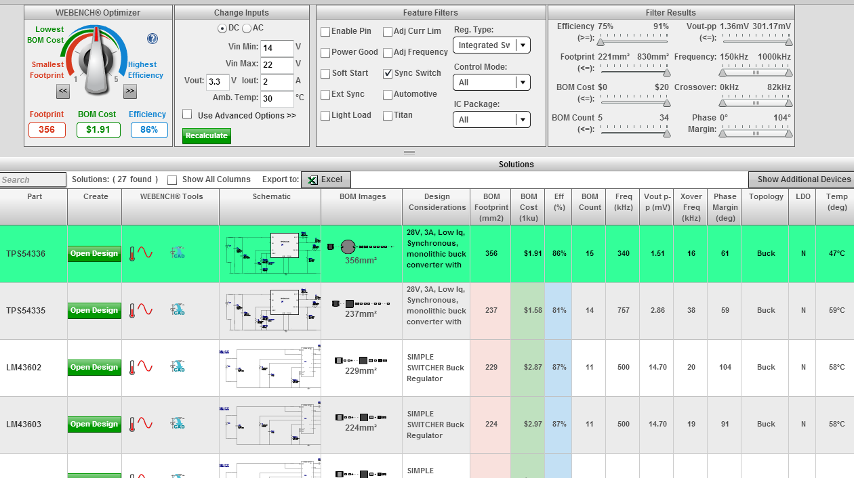This screenshot has height=478, width=854.
Task: Enable the Use Advanced Options checkbox
Action: point(187,114)
